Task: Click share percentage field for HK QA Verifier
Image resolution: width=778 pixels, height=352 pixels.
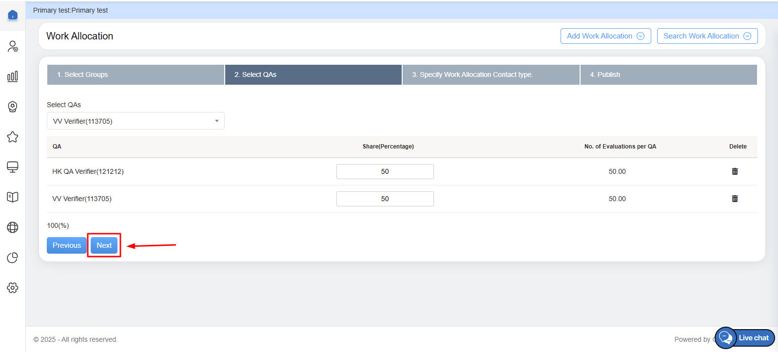Action: [385, 171]
